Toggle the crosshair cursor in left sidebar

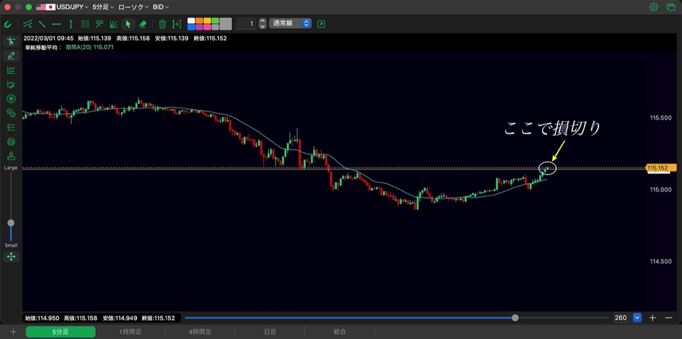point(11,41)
